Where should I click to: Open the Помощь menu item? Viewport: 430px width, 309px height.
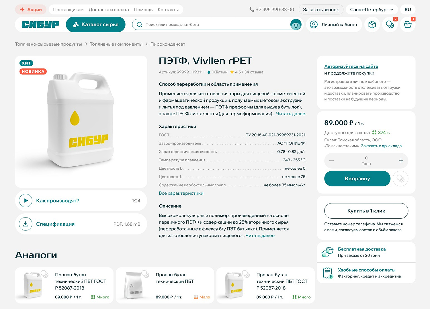143,9
